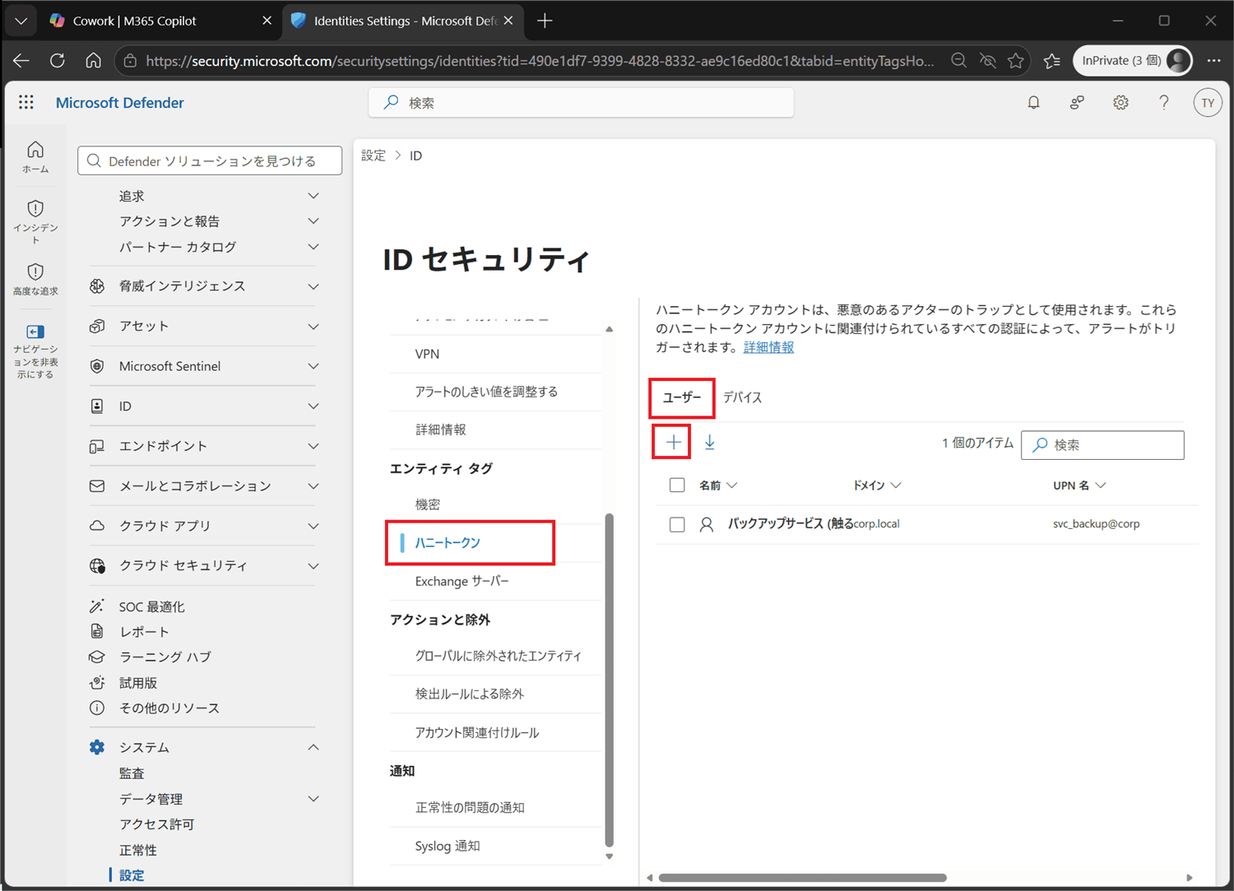Sort by 名前 column header
The width and height of the screenshot is (1234, 891).
[x=717, y=485]
